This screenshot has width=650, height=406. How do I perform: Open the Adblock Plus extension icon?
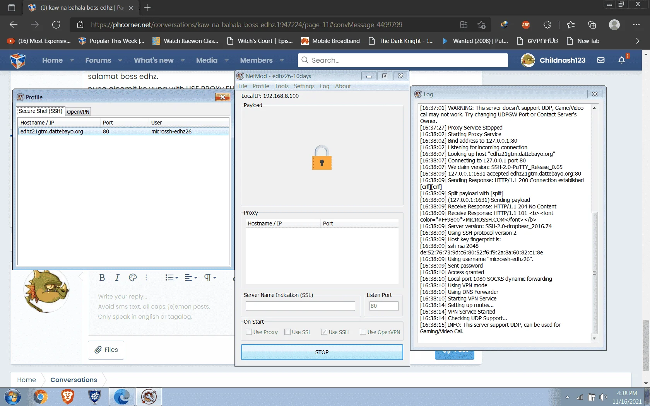tap(525, 25)
